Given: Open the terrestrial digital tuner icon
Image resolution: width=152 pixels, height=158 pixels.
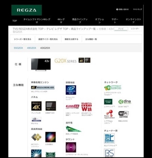Looking at the screenshot, I should tap(109, 139).
